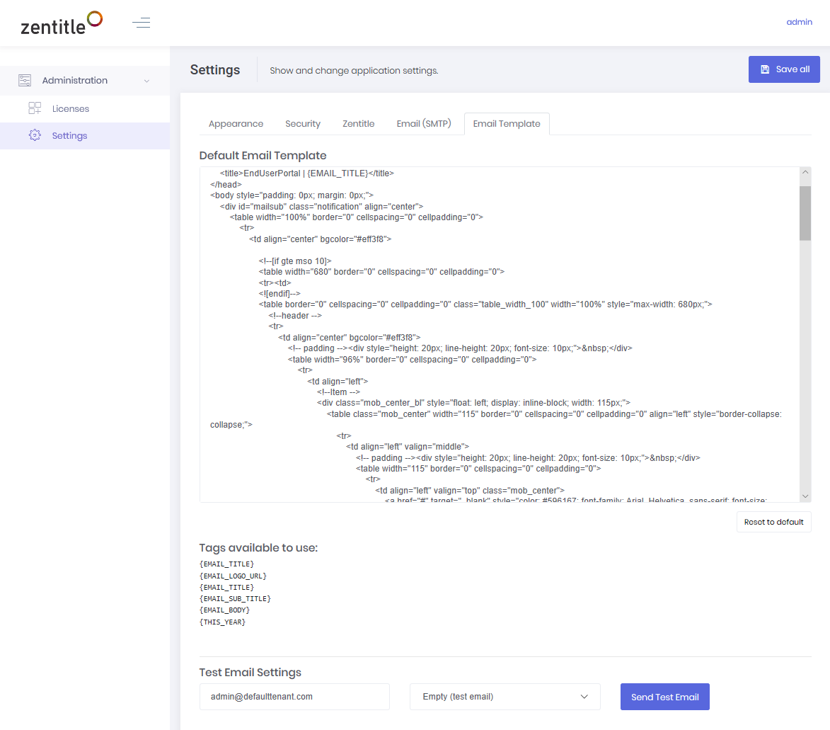Click inside the Default Email Template textarea
This screenshot has width=830, height=730.
[x=499, y=334]
